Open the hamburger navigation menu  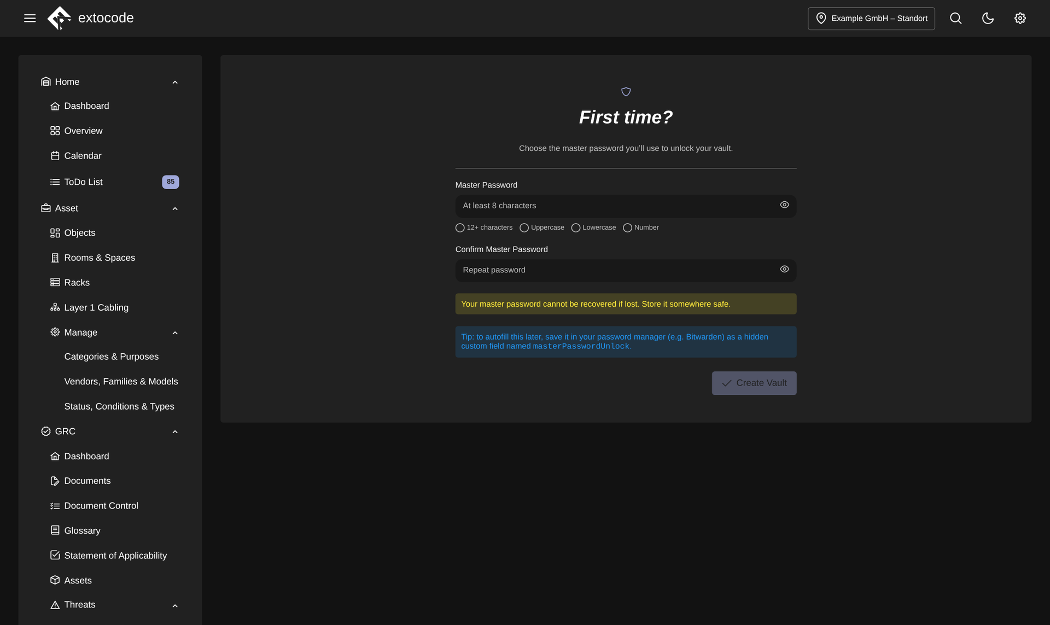[x=30, y=18]
